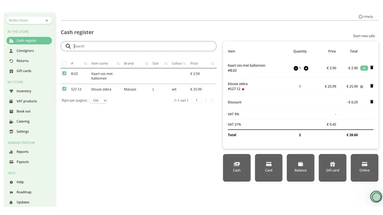
Task: Click the Settings sidebar icon
Action: 11,132
